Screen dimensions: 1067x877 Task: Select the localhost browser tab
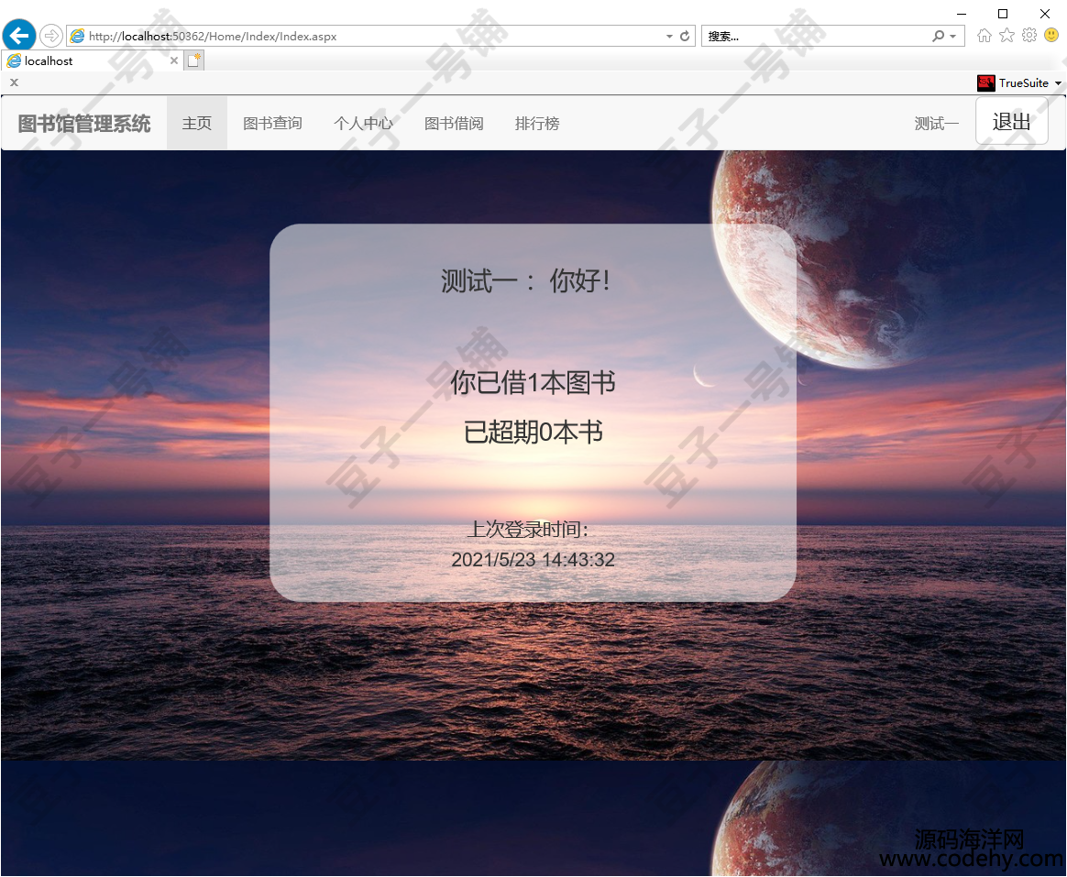pos(92,60)
